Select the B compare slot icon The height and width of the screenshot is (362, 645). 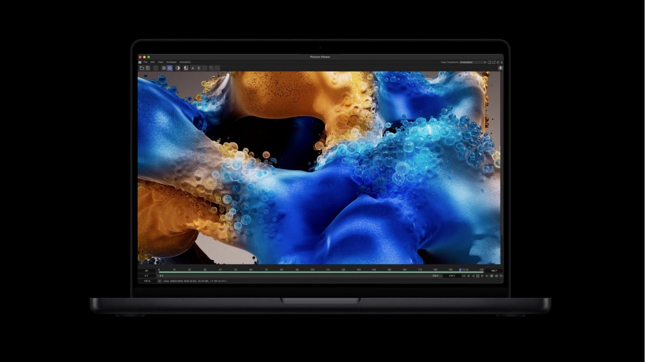click(x=199, y=69)
